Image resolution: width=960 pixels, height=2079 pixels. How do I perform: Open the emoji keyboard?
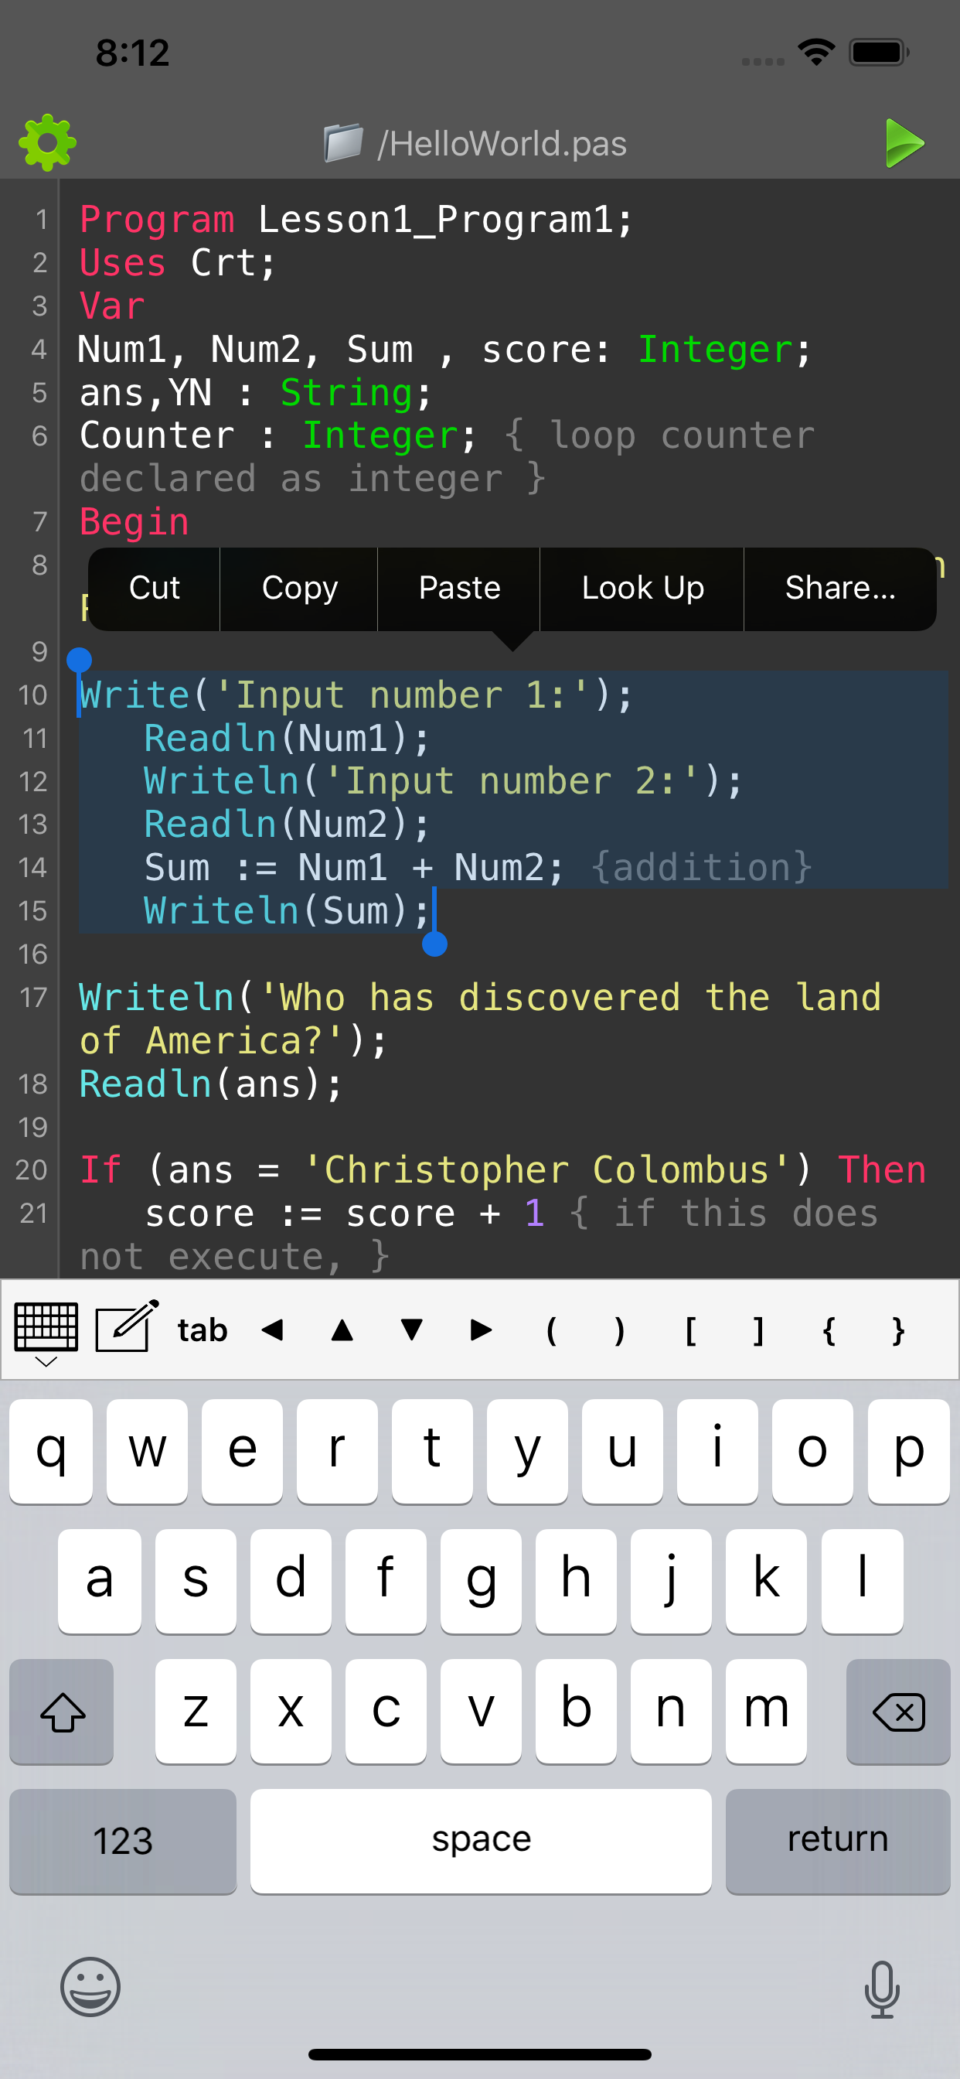pos(90,1987)
